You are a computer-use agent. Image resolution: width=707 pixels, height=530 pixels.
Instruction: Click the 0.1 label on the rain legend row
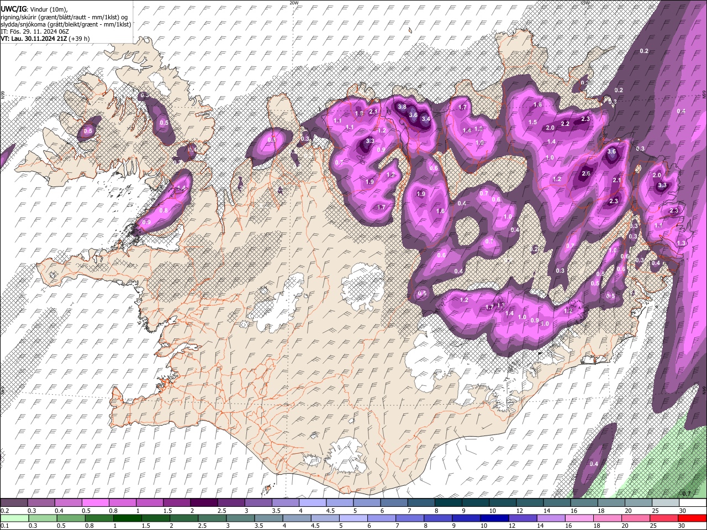coord(4,526)
